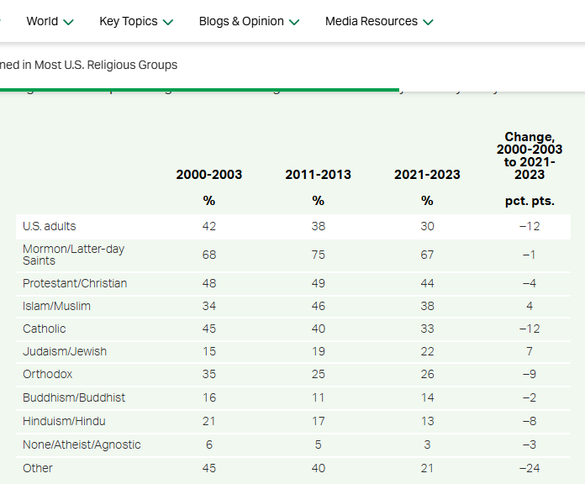Click the 'pct. pts.' unit label

click(x=530, y=202)
